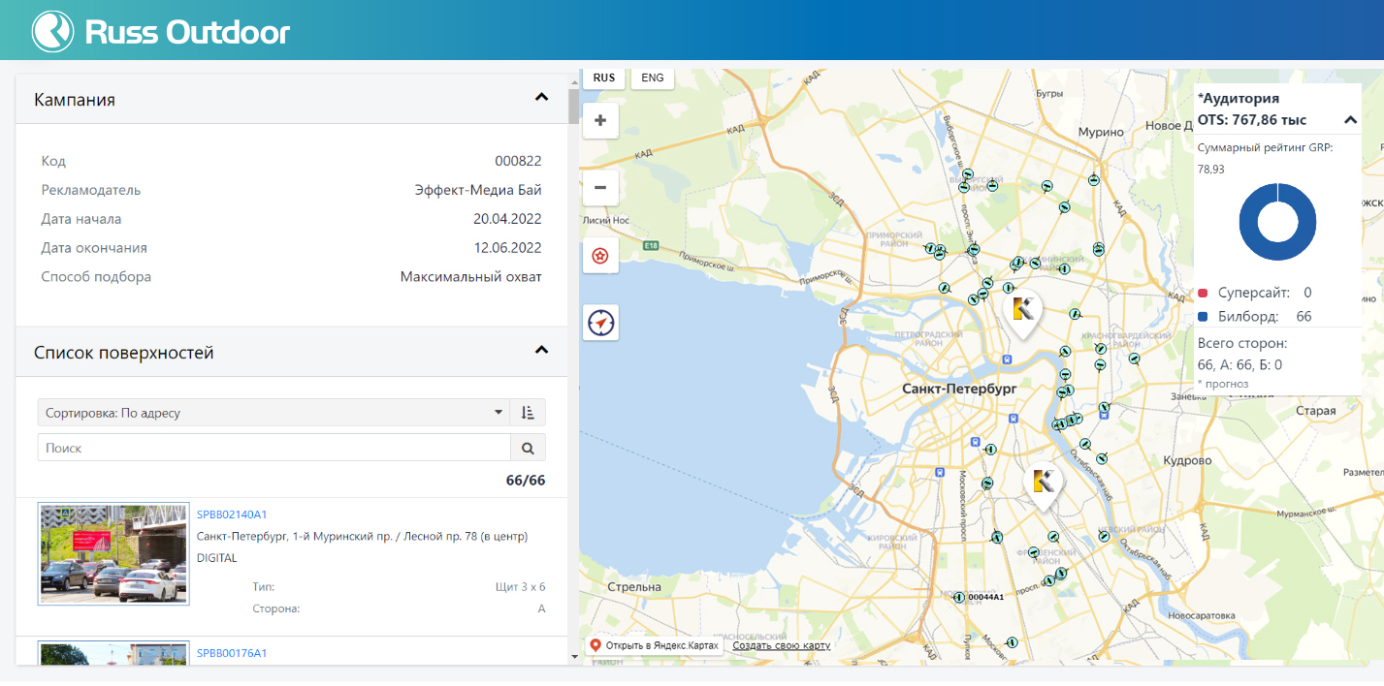The height and width of the screenshot is (686, 1384).
Task: Click the Максимальный охват value
Action: tap(471, 277)
